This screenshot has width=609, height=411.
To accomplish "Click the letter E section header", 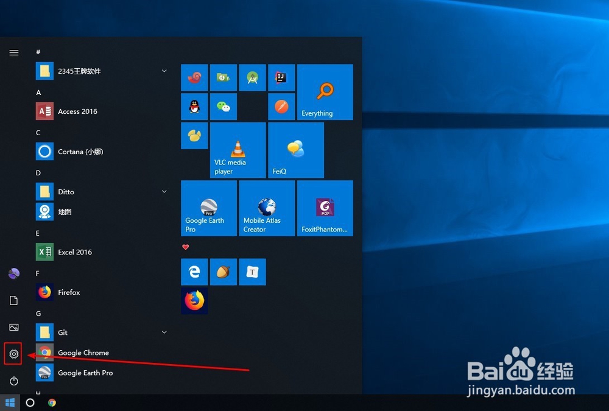I will 38,233.
